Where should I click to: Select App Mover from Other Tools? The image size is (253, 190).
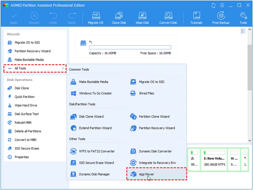click(146, 174)
